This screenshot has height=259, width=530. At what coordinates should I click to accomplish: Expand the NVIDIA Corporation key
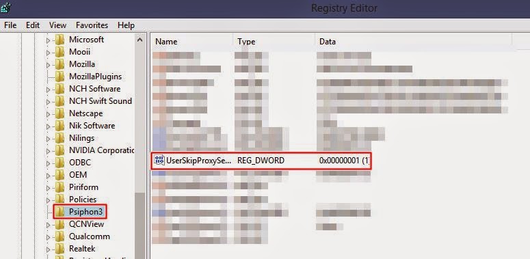[x=48, y=151]
